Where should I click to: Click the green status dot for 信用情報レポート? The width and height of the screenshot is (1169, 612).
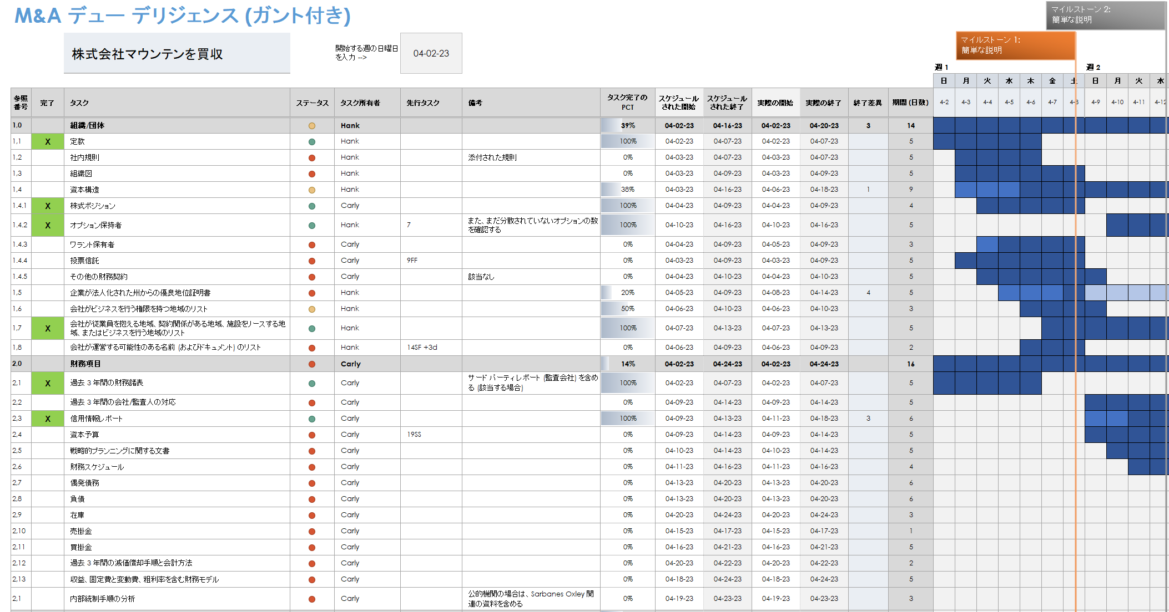pos(312,419)
